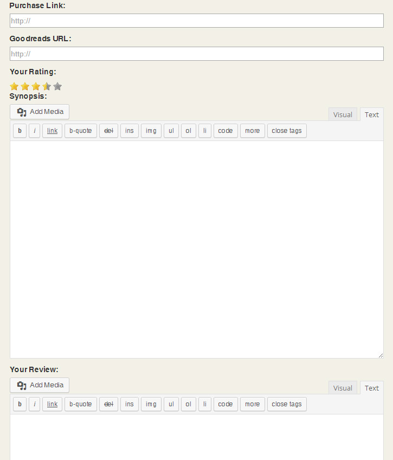Select the Text tab in Synopsis editor

[x=372, y=114]
